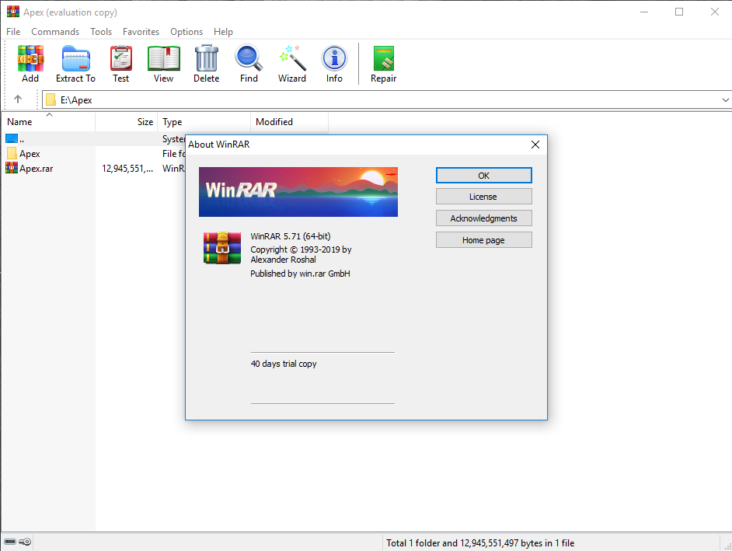Click the '40 days trial copy' text
Image resolution: width=732 pixels, height=551 pixels.
[284, 364]
